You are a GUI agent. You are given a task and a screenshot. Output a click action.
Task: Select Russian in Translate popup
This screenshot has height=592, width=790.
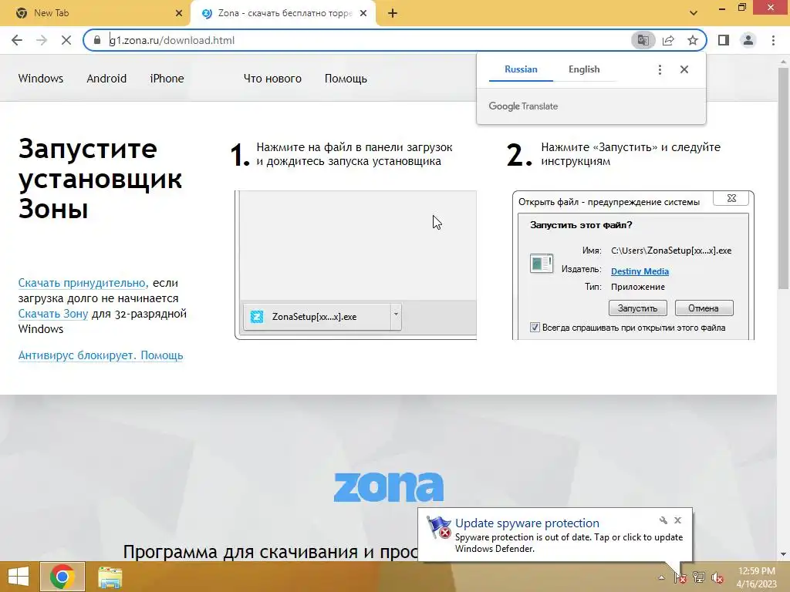[x=521, y=69]
